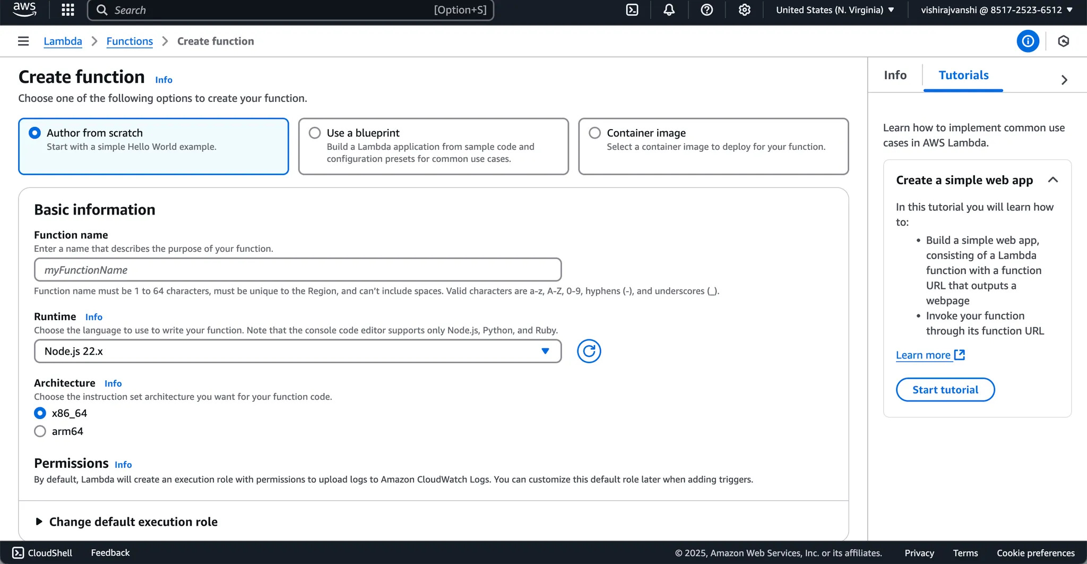
Task: Open the account menu vishirajvanshi
Action: point(996,10)
